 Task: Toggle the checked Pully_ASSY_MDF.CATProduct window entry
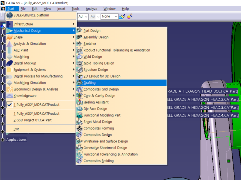(x=41, y=105)
